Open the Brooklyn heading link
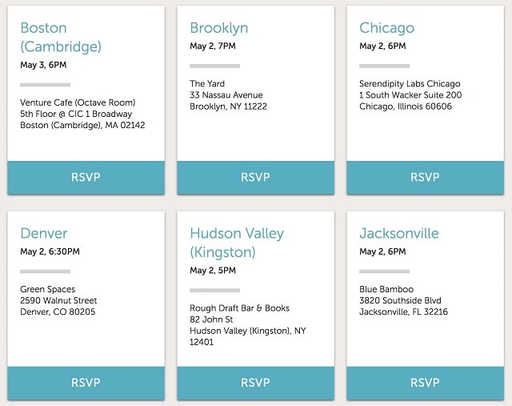 (x=218, y=28)
